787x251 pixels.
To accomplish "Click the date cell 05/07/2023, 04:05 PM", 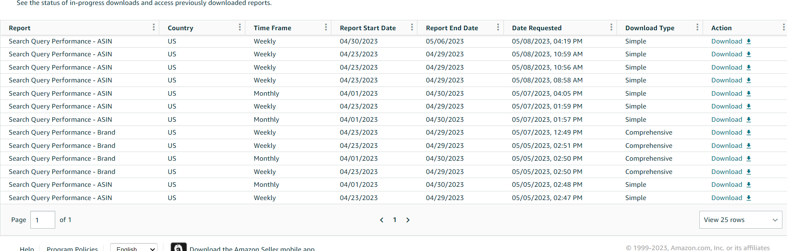I will click(x=547, y=94).
